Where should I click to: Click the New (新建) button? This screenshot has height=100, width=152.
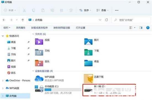(10, 10)
